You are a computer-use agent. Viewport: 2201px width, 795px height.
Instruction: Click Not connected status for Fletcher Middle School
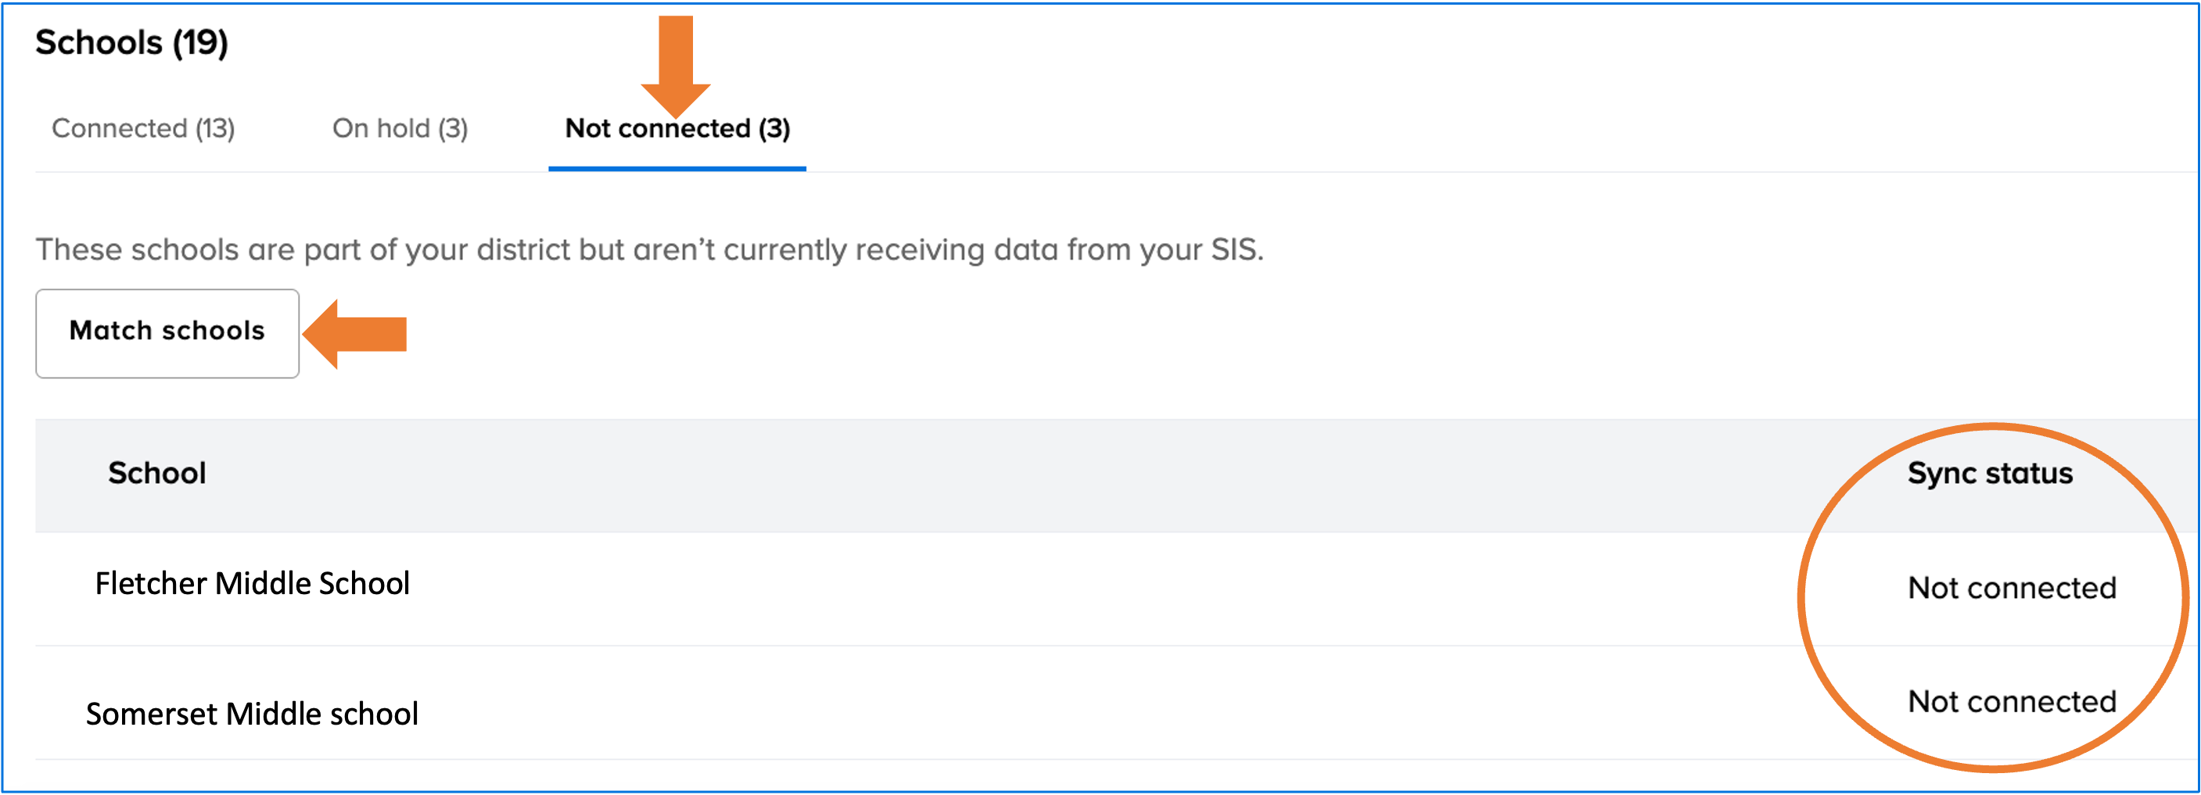pyautogui.click(x=2011, y=586)
